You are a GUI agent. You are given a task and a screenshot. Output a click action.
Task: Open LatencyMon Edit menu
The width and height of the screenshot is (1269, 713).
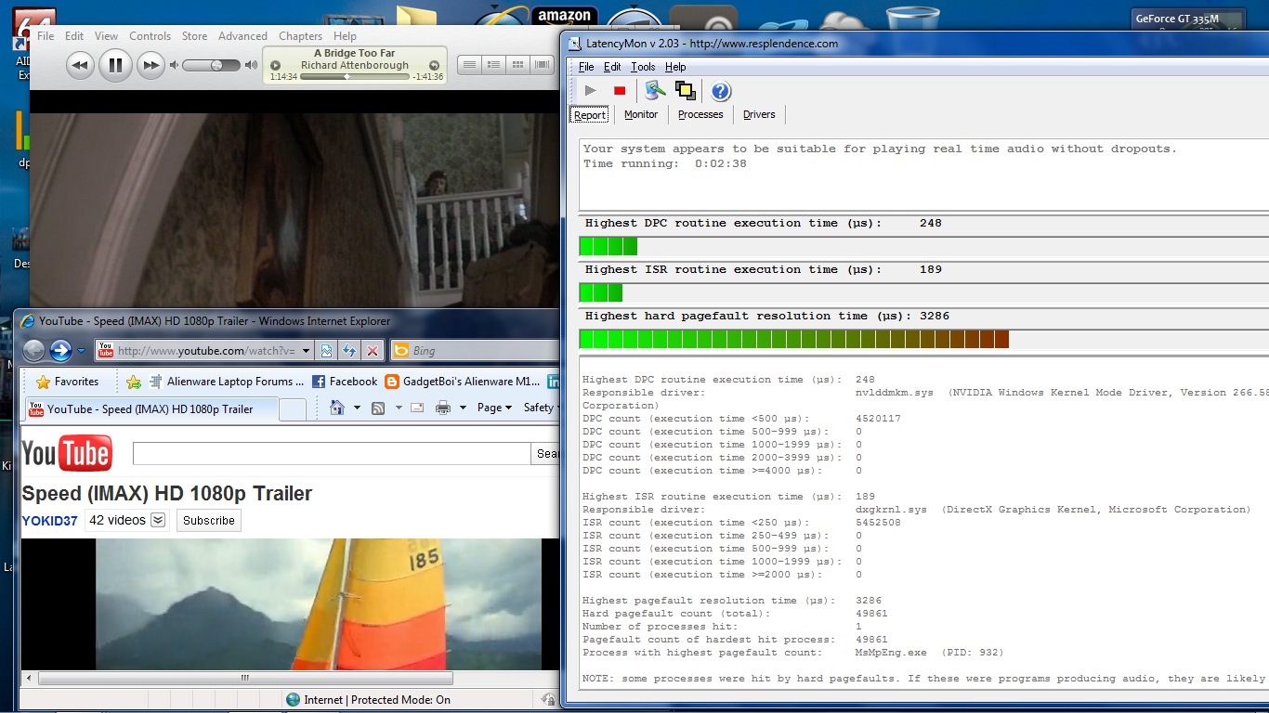pyautogui.click(x=612, y=67)
